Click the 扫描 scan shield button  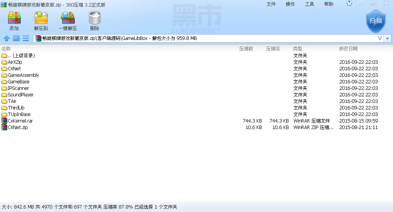(x=375, y=22)
